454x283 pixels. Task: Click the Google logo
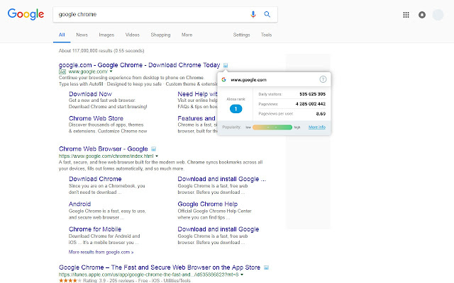click(26, 14)
